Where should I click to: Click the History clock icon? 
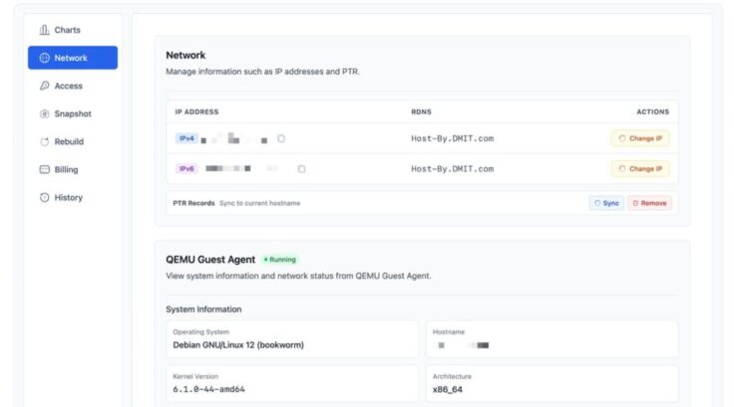click(45, 198)
